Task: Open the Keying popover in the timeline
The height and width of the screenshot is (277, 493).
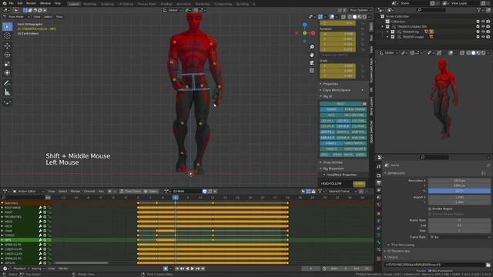Action: click(x=38, y=269)
